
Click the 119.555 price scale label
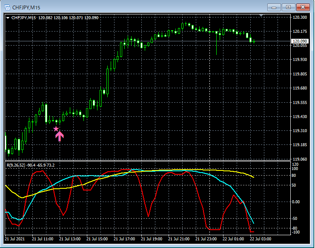300,103
